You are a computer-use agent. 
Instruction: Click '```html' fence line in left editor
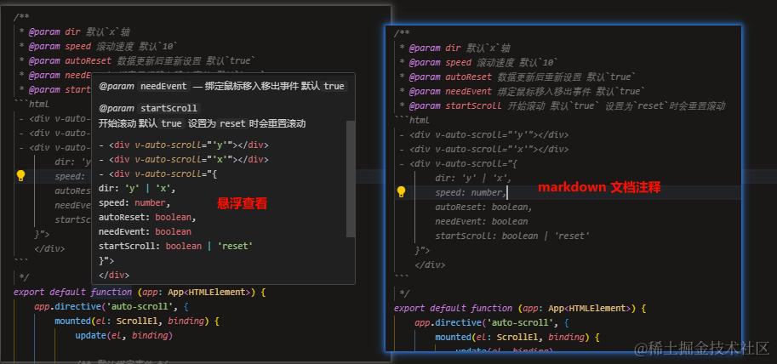pyautogui.click(x=31, y=104)
